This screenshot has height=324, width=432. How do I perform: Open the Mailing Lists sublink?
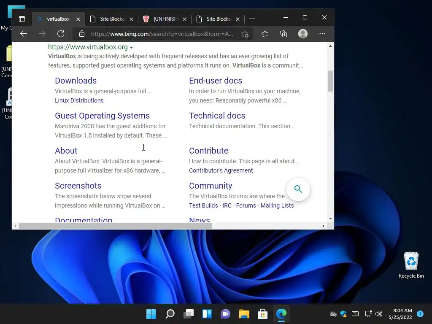tap(277, 205)
